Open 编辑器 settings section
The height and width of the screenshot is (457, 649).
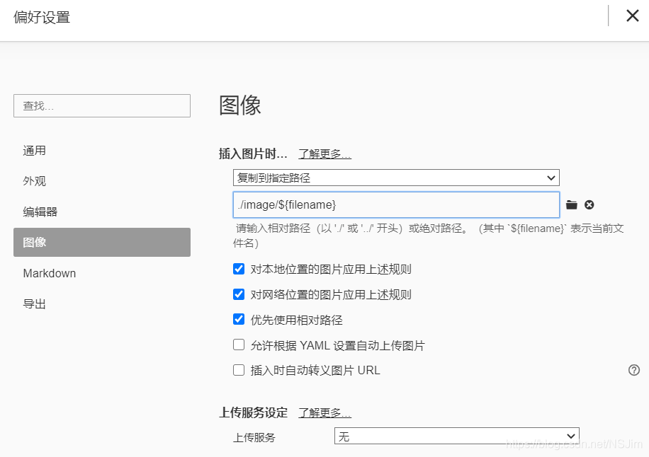102,212
